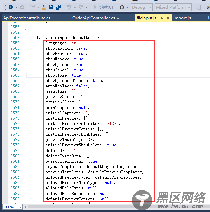Expand the dropdown next to 继续(C)

[x=116, y=7]
